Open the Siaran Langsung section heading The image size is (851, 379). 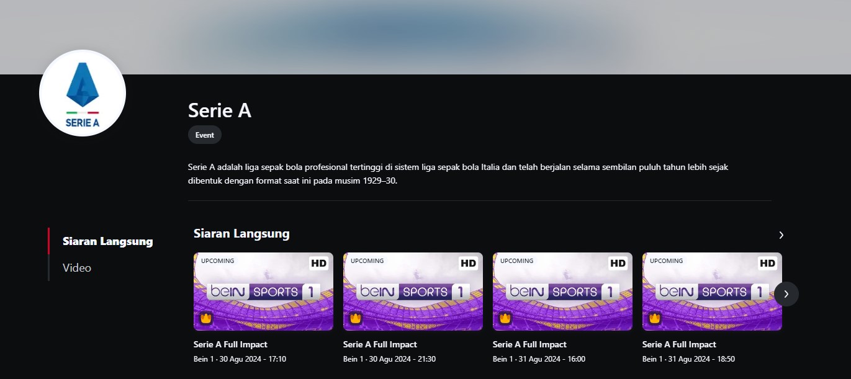[241, 234]
